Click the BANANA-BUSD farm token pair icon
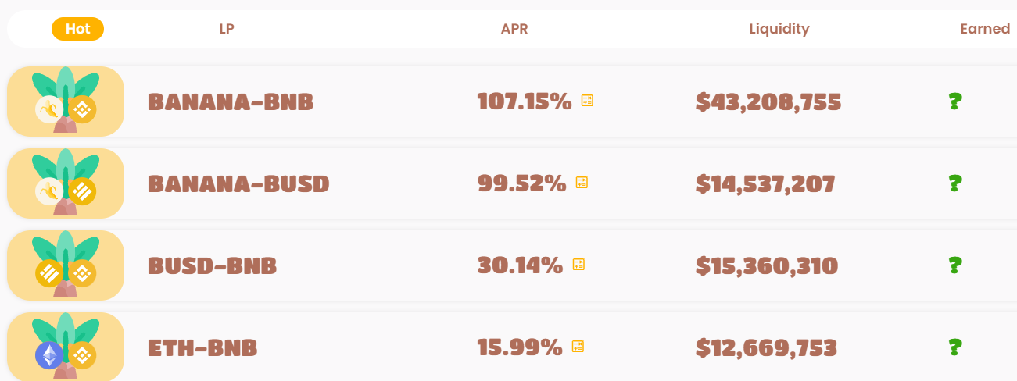Image resolution: width=1017 pixels, height=381 pixels. click(66, 183)
